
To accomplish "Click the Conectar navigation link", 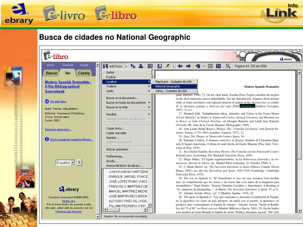I will [x=68, y=65].
